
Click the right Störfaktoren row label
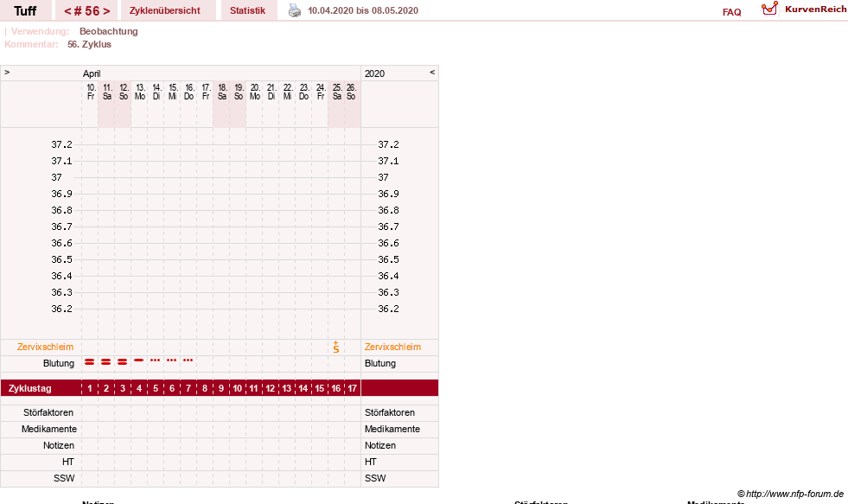(x=389, y=412)
